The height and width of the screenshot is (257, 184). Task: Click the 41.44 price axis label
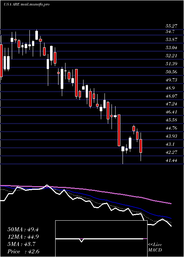coord(171,160)
